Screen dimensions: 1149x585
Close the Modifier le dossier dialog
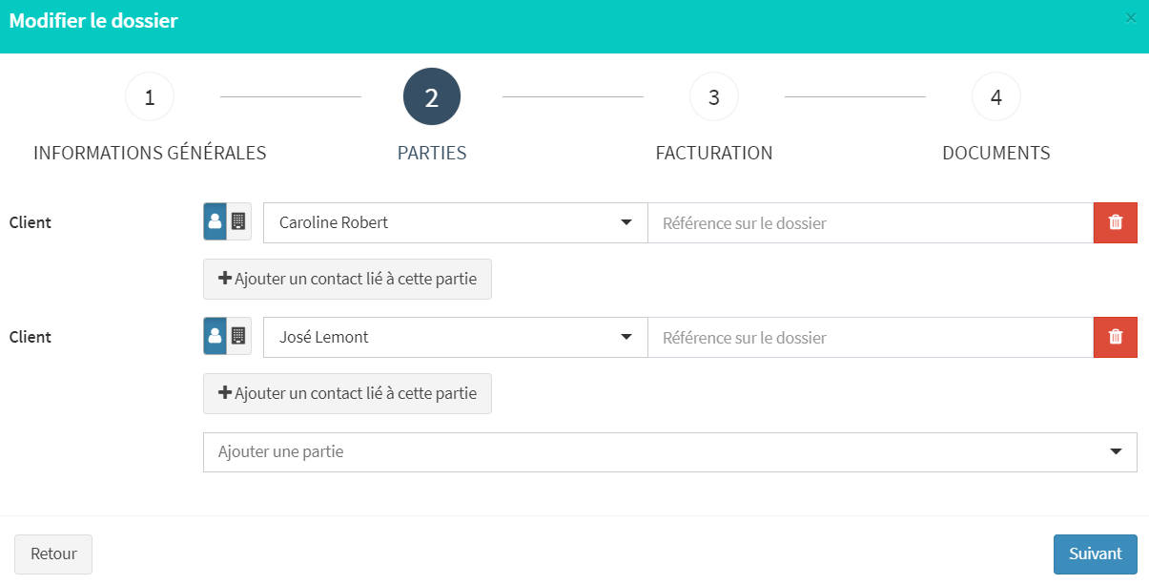point(1131,18)
